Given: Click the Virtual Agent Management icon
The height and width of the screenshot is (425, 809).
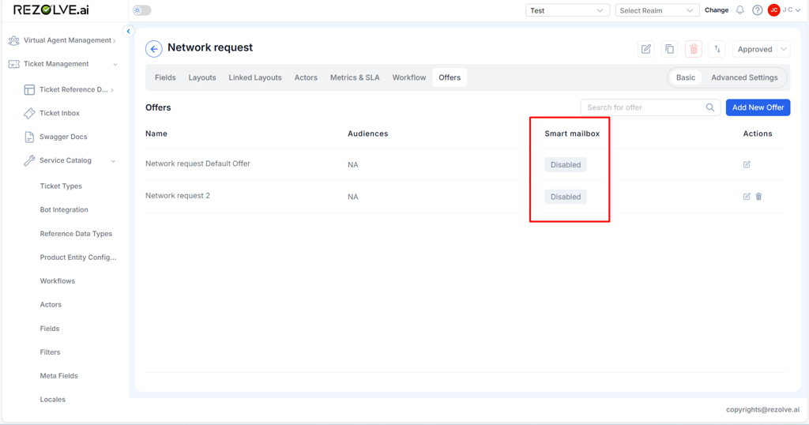Looking at the screenshot, I should tap(14, 40).
